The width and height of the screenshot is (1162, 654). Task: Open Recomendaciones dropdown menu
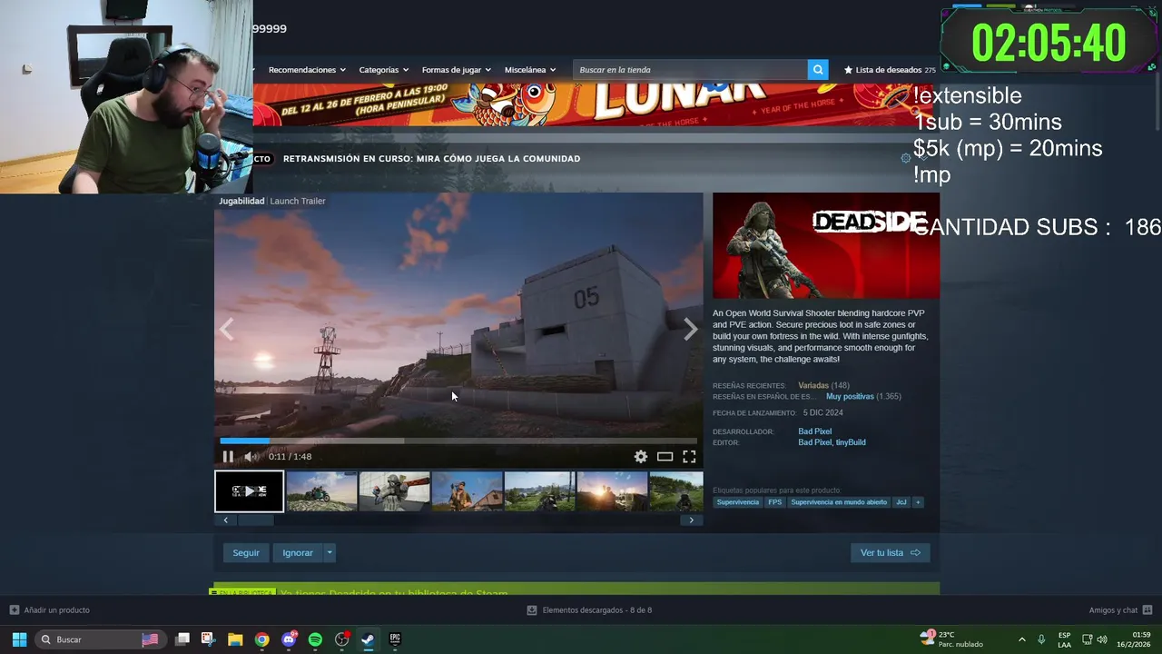pyautogui.click(x=307, y=70)
